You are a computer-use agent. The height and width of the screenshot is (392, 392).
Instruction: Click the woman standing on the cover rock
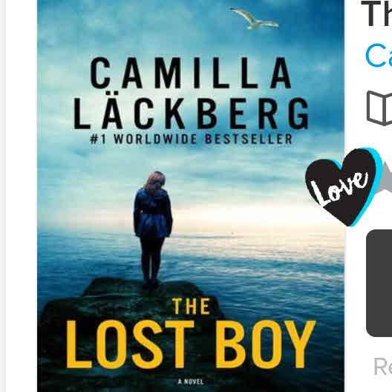153,229
